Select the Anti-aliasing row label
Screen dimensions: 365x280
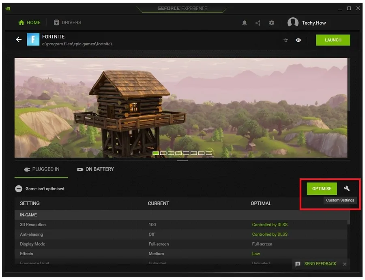pyautogui.click(x=31, y=235)
